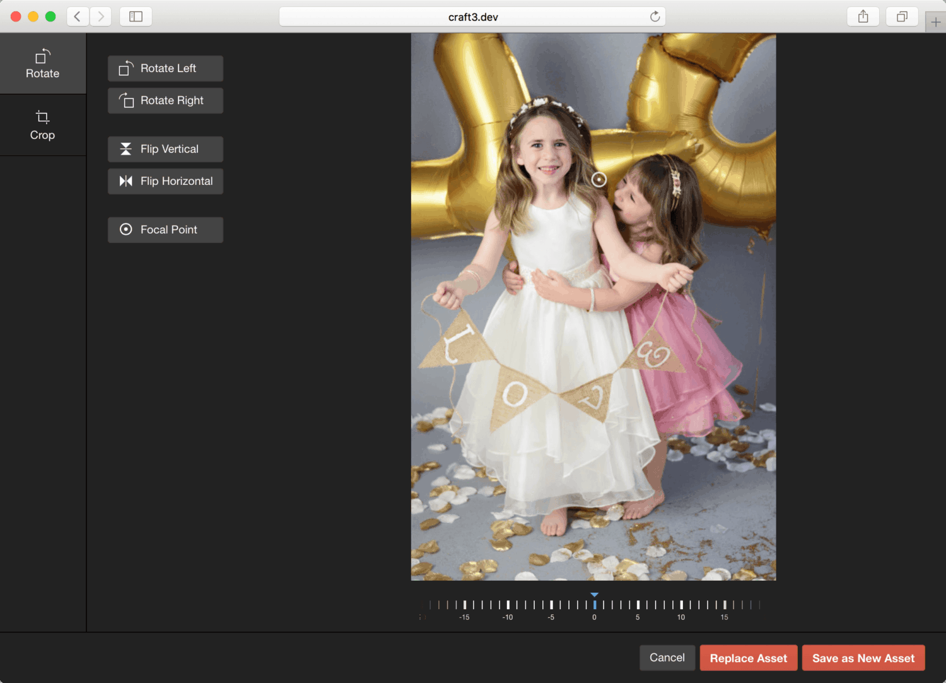Set rotation to -10 on the straighten slider

(508, 605)
